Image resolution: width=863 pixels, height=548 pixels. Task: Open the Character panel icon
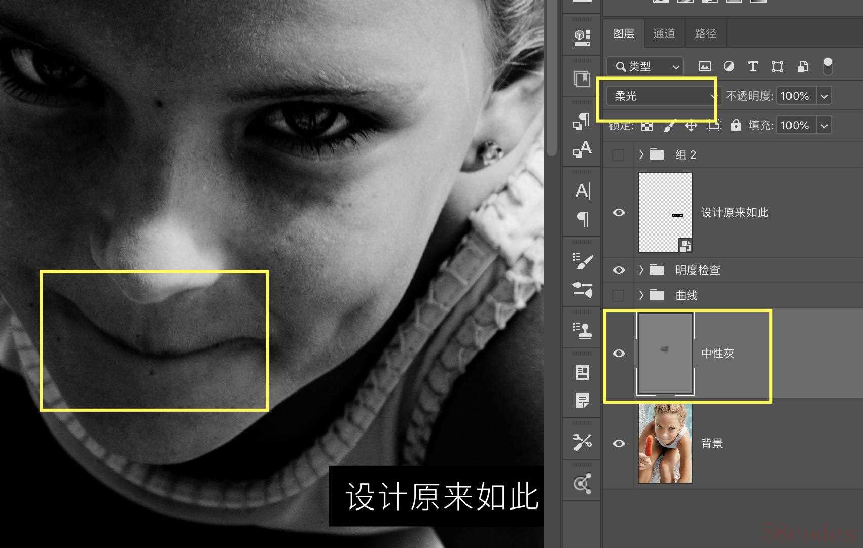pos(582,190)
